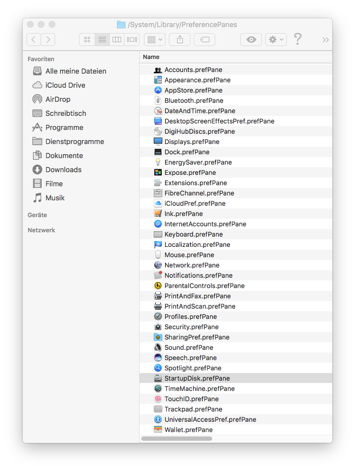Click the Spotlight.prefPane magnifier icon

[x=158, y=368]
